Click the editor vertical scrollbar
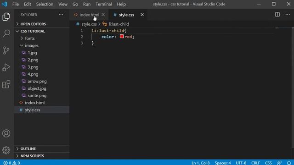 click(x=293, y=88)
